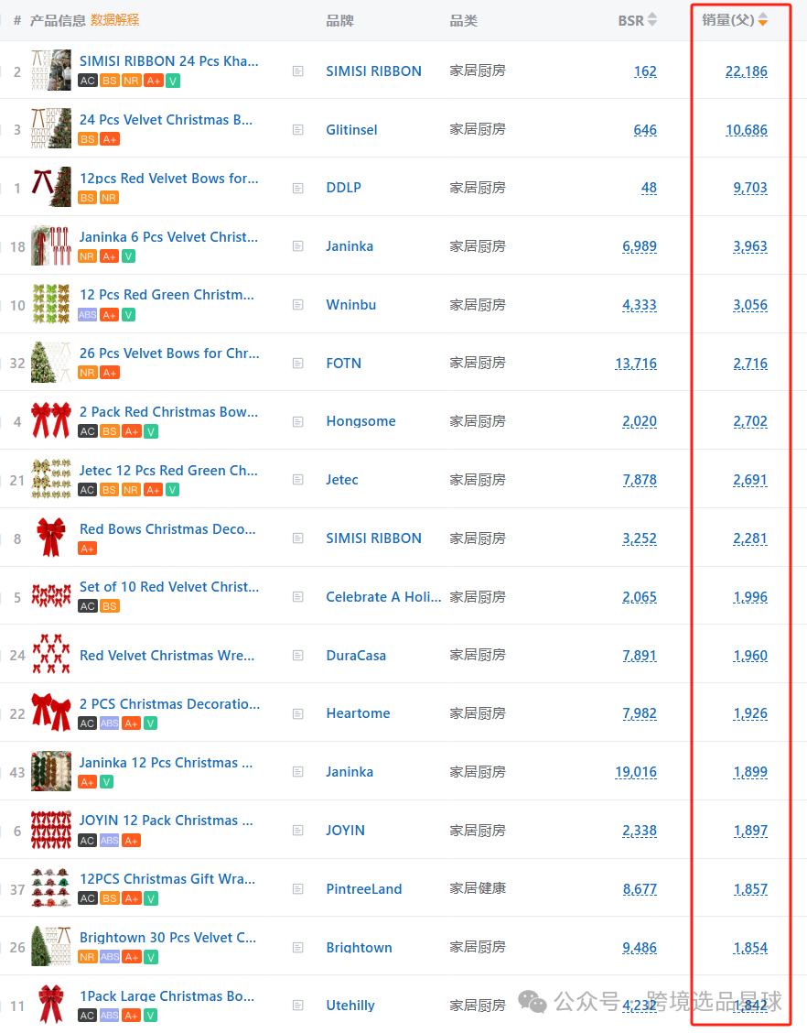This screenshot has height=1033, width=807.
Task: Open the Celebrate A Holi... brand link
Action: tap(383, 597)
